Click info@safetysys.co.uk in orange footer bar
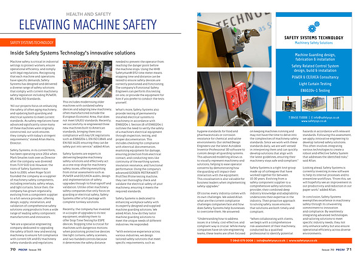 pyautogui.click(x=271, y=240)
